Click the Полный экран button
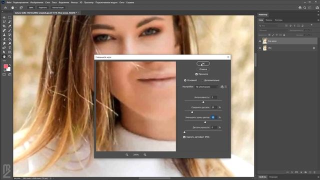Viewport: 320px width, 180px height. coord(58,8)
